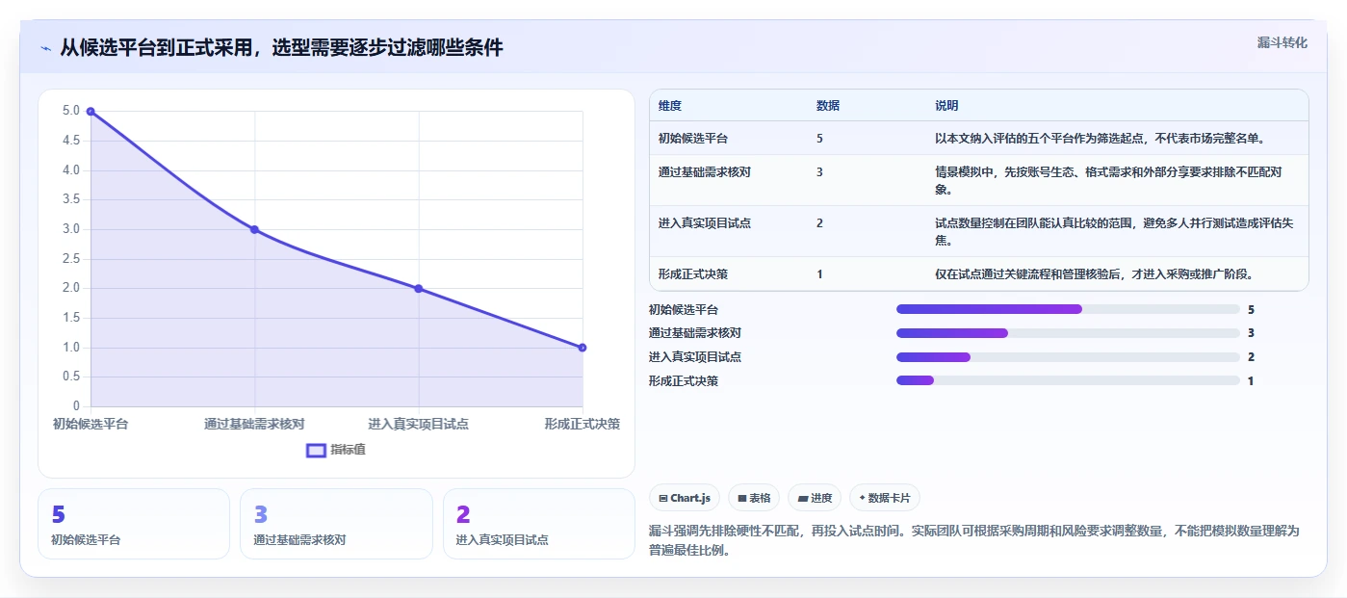Click the footer note starting 漏斗强调
Image resolution: width=1347 pixels, height=598 pixels.
[x=974, y=541]
